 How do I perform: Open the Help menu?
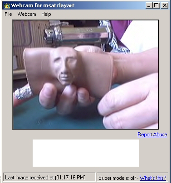point(46,14)
